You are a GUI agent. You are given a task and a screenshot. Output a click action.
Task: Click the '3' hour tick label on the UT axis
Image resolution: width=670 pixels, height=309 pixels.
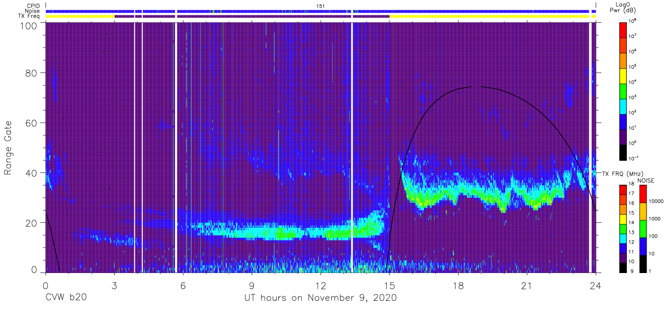[114, 286]
